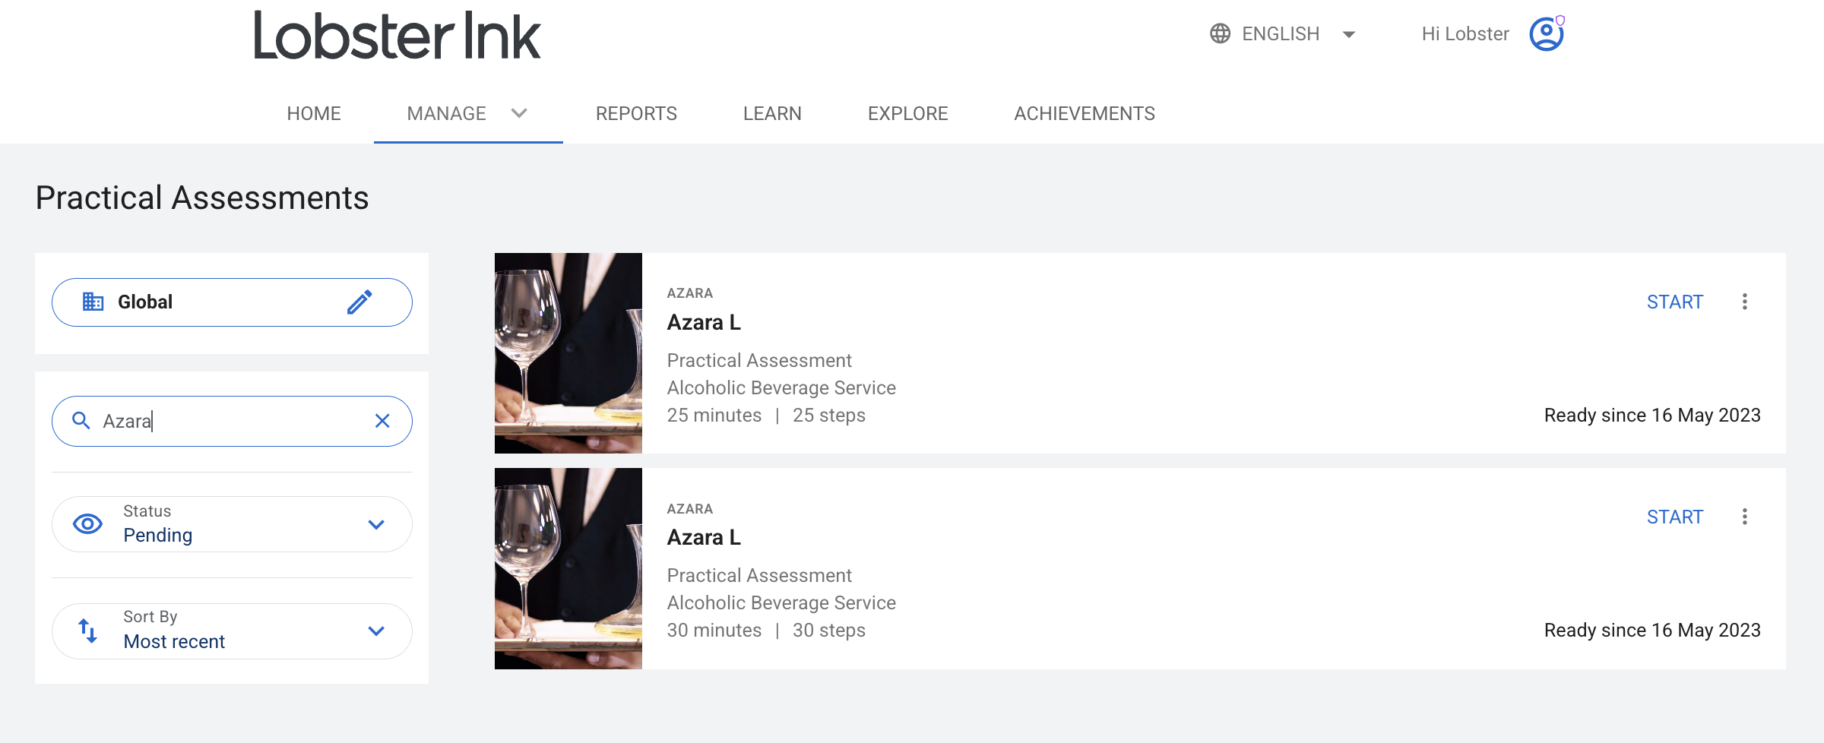The image size is (1824, 743).
Task: Open the Status Pending dropdown
Action: [x=232, y=524]
